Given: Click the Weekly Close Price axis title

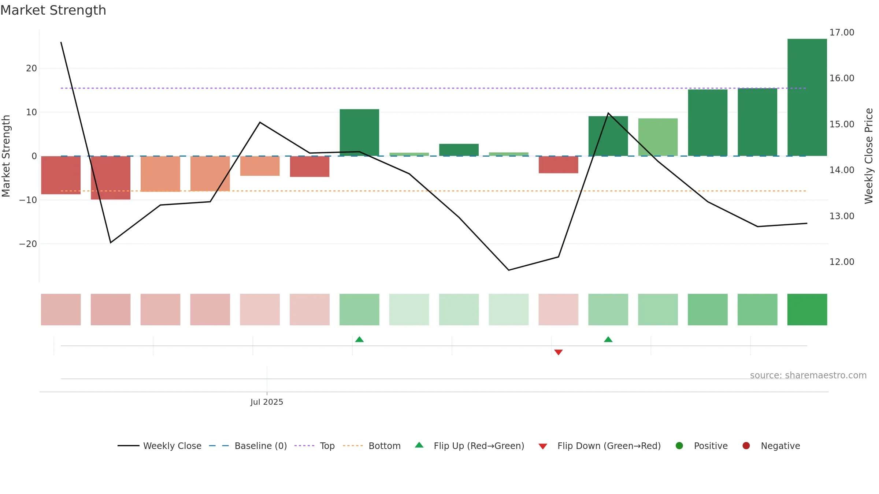Looking at the screenshot, I should point(869,156).
